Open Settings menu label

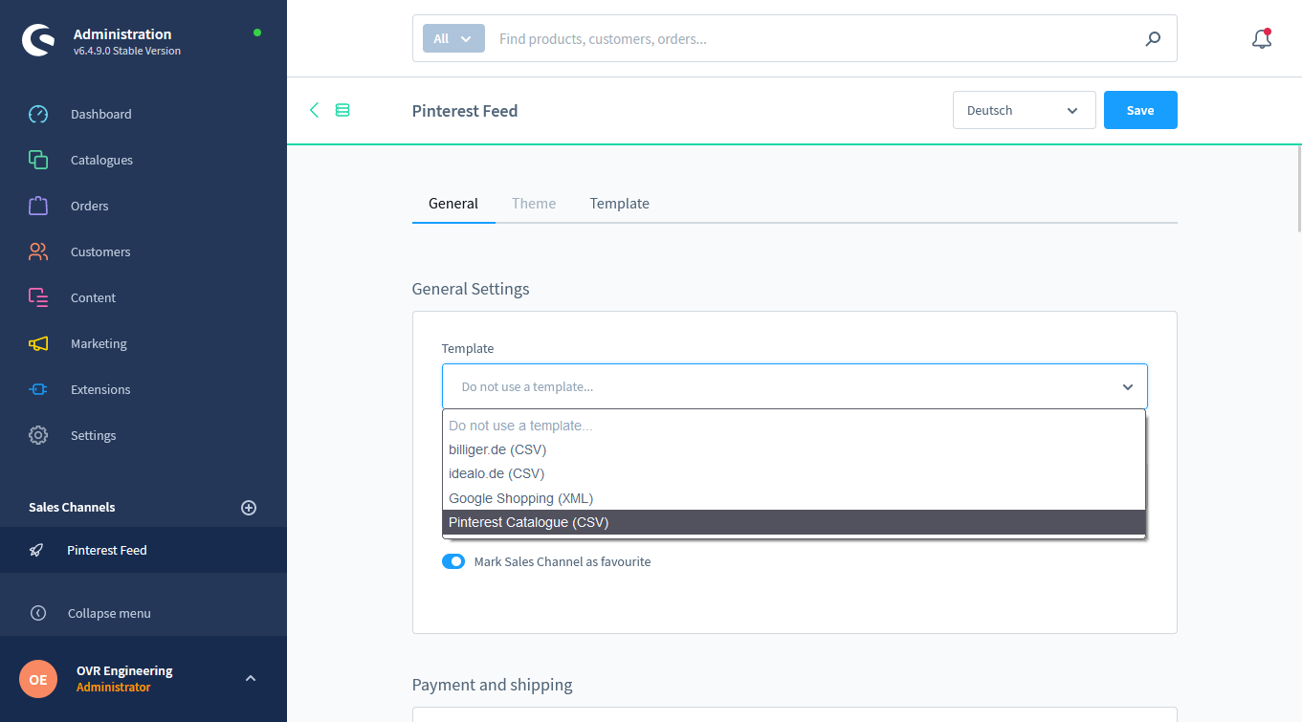[x=94, y=435]
